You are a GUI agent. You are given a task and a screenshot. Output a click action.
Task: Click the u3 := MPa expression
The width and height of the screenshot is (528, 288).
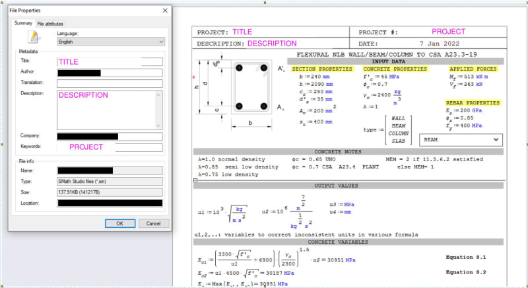coord(342,205)
